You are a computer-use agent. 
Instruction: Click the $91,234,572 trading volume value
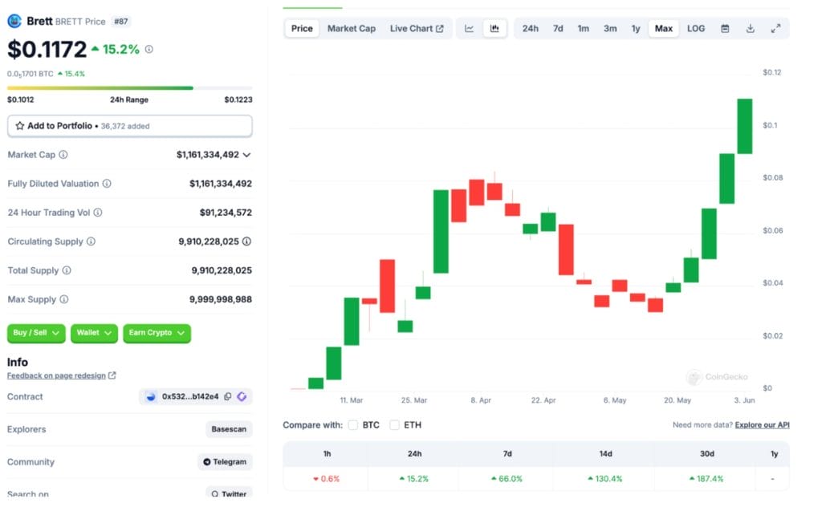(226, 213)
